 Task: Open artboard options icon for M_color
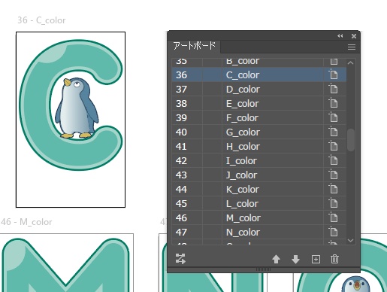334,217
